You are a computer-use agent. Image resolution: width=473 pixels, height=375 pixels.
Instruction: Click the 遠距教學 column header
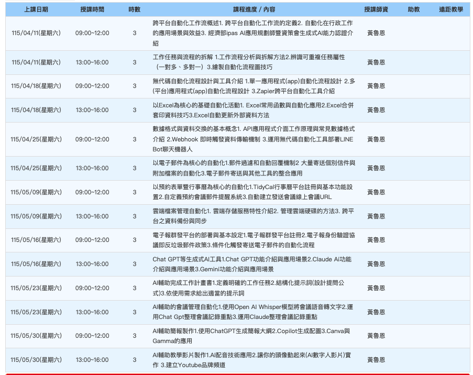click(x=450, y=9)
